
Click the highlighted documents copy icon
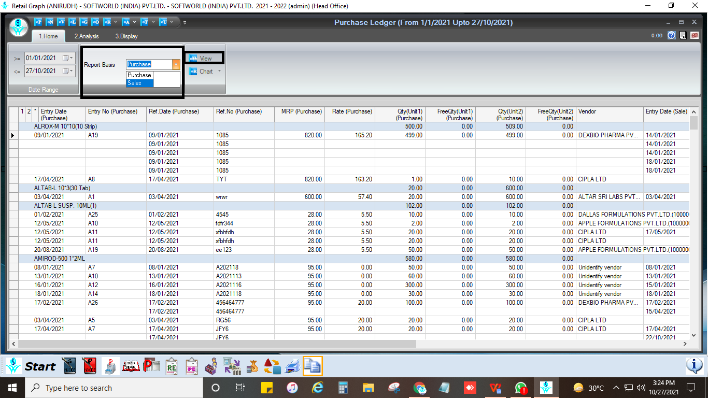[313, 366]
